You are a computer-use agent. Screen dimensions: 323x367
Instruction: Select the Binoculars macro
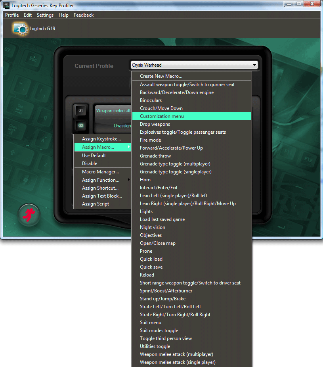point(192,100)
